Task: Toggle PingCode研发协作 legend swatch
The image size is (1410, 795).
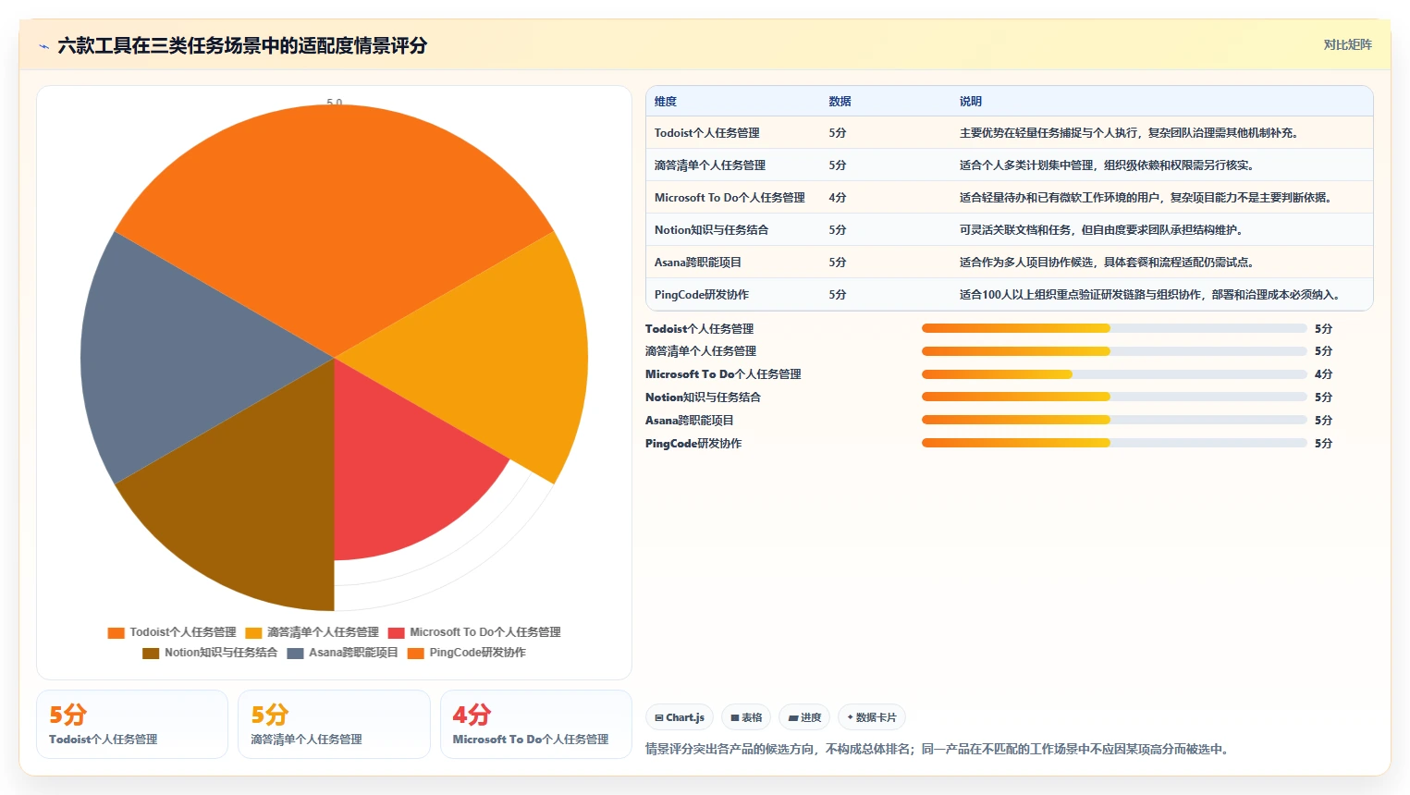Action: [x=415, y=653]
